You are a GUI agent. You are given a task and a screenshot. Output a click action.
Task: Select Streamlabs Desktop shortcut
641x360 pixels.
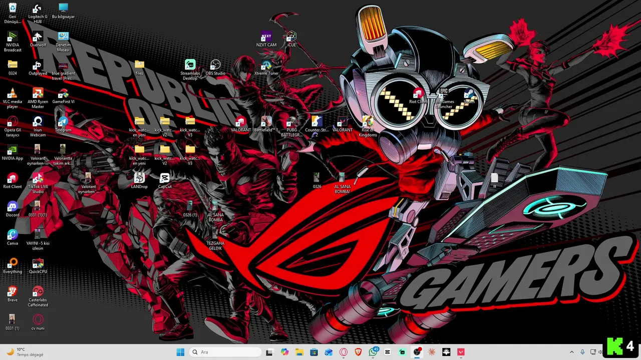coord(190,70)
